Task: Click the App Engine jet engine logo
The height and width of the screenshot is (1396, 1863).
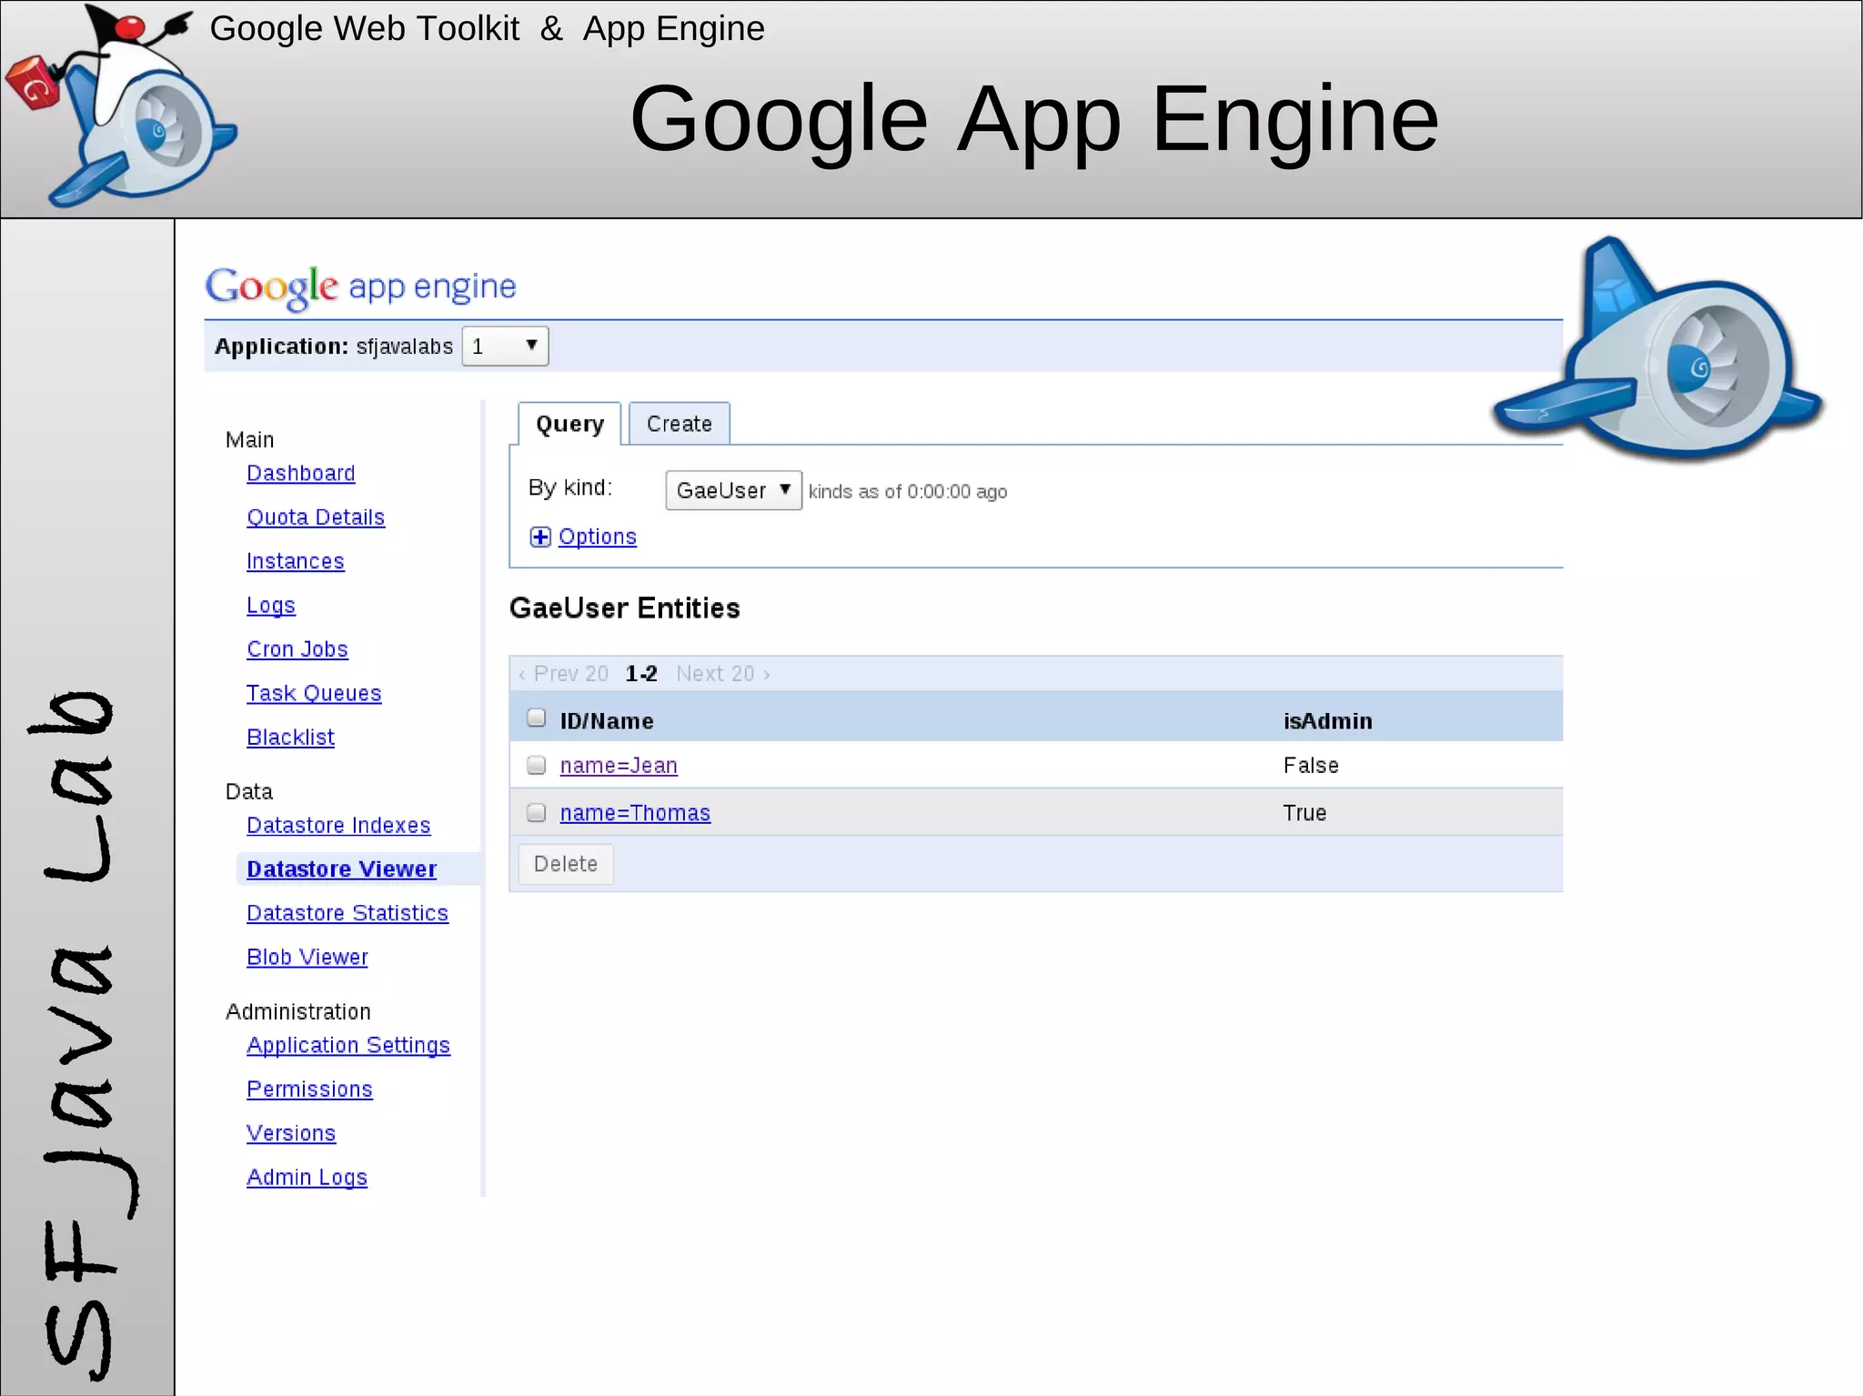Action: click(1657, 350)
